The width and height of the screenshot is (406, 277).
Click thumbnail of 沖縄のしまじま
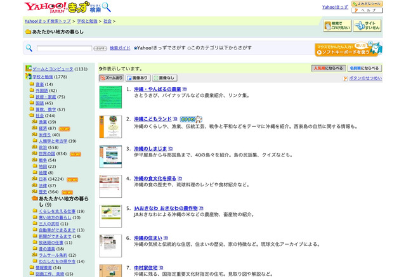[110, 157]
